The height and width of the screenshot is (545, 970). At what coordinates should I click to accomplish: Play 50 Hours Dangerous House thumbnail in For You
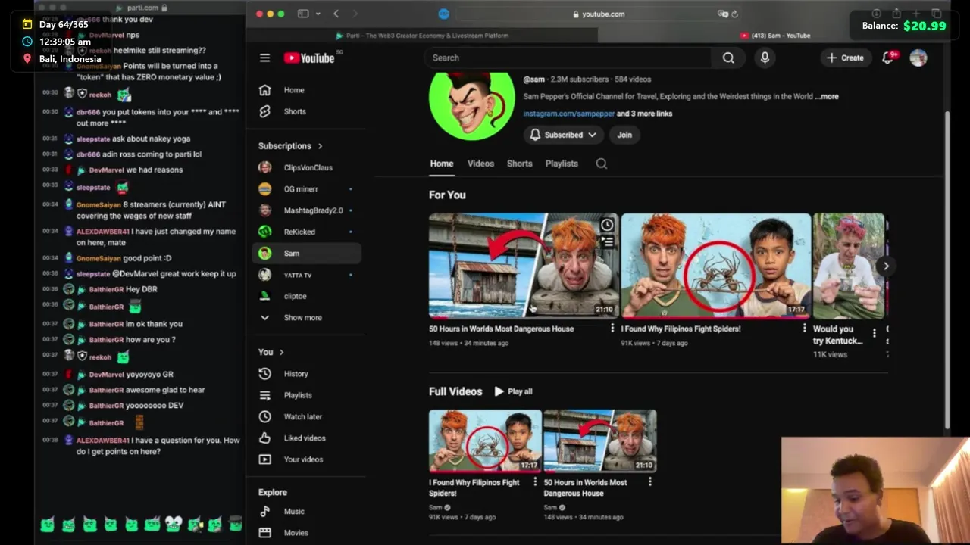[x=524, y=266]
